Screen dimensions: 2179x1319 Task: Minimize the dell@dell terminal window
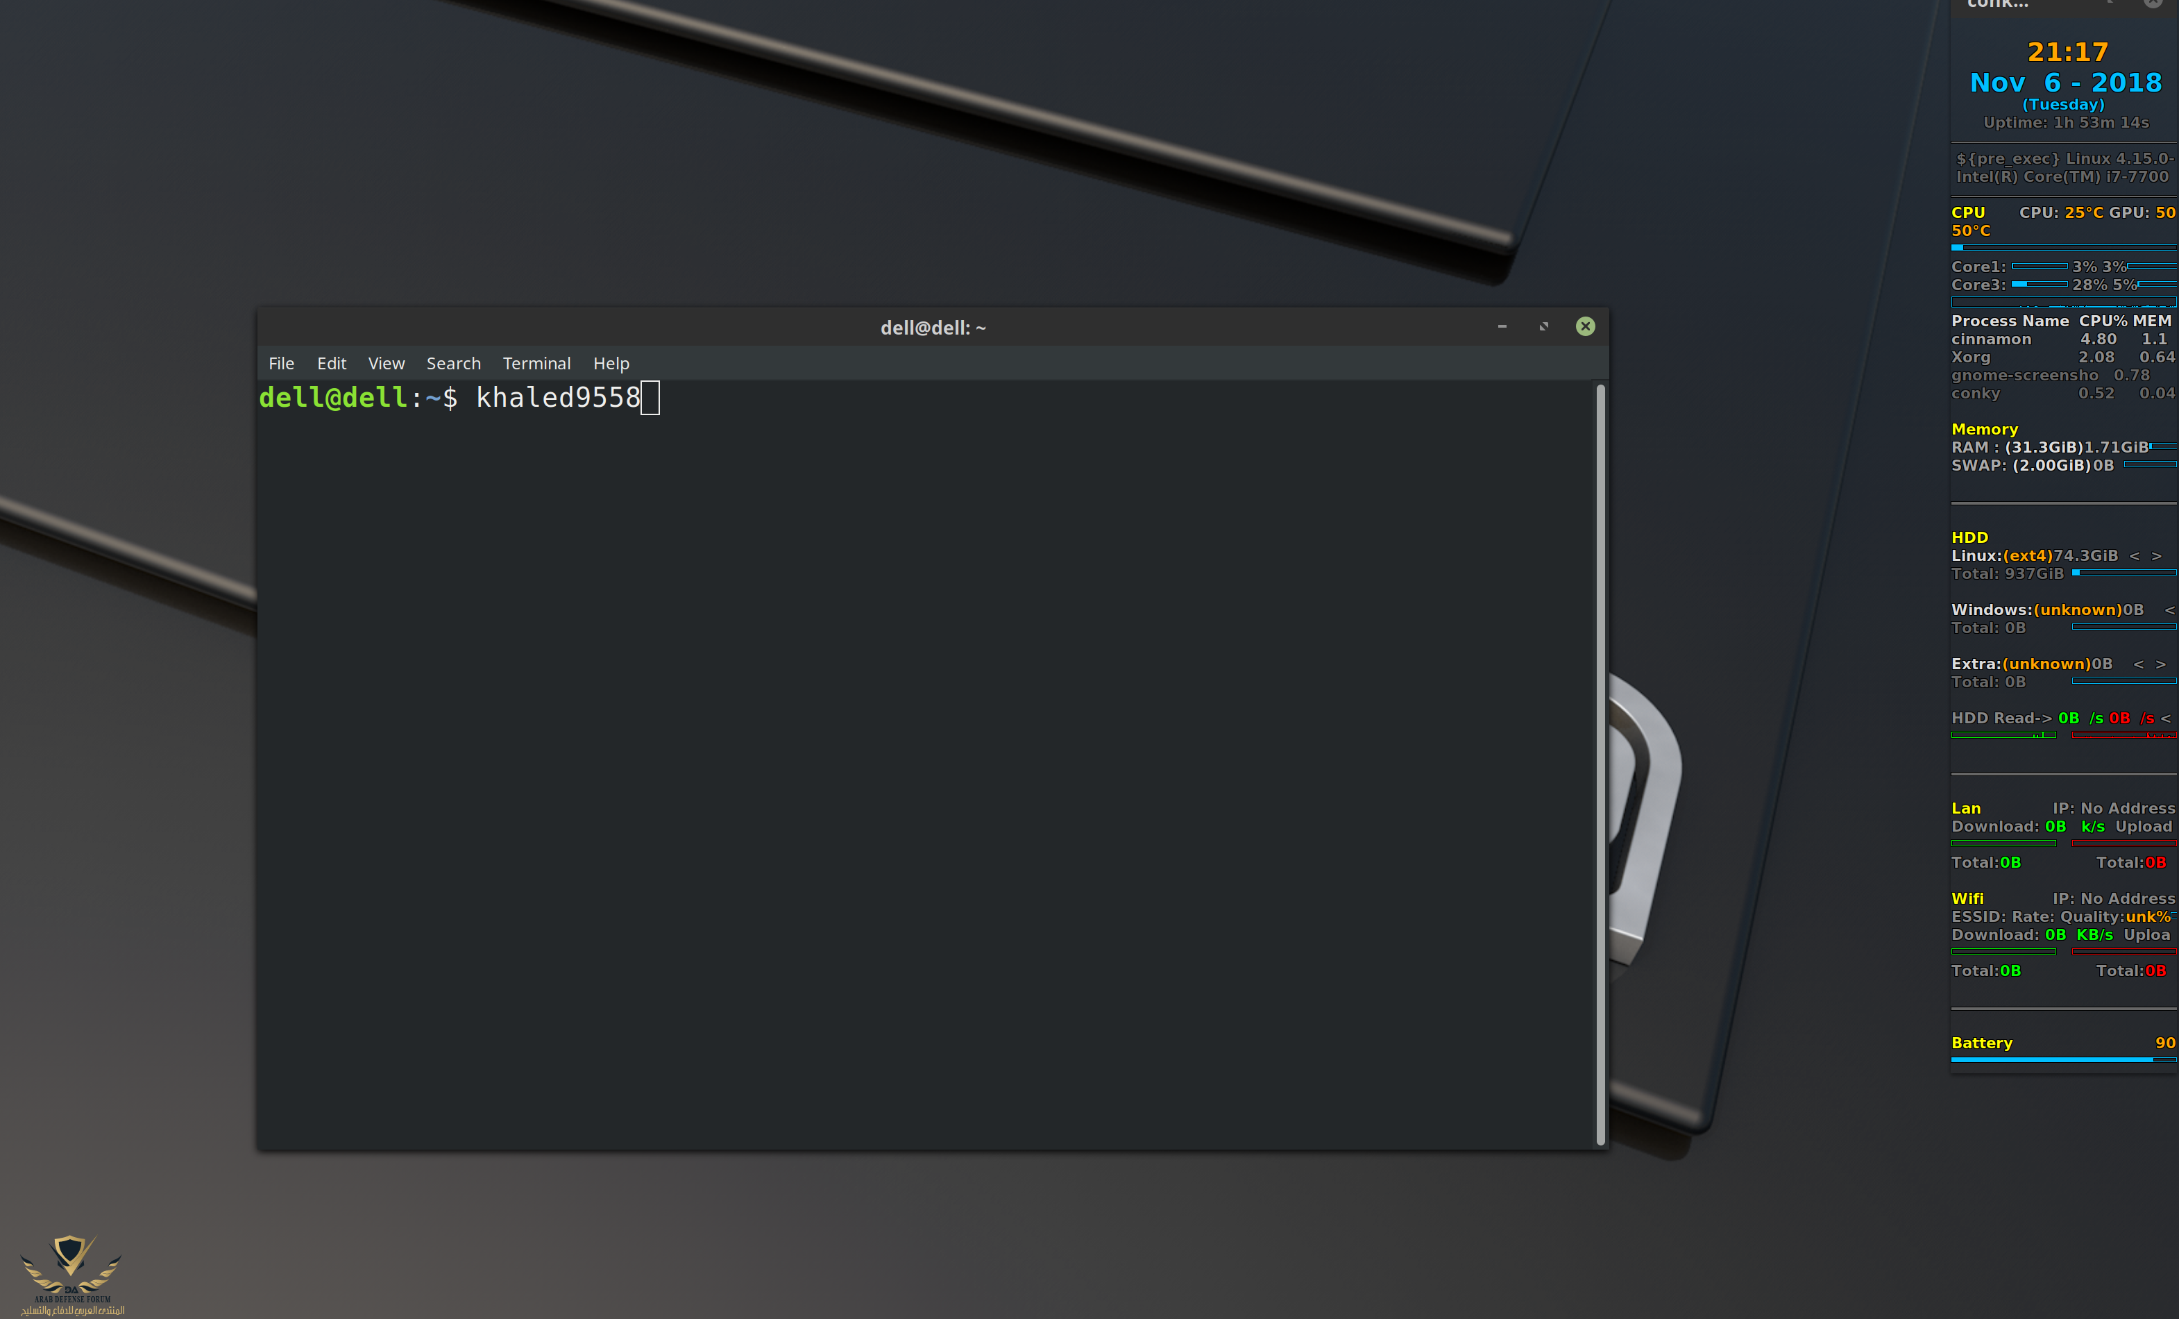1502,326
